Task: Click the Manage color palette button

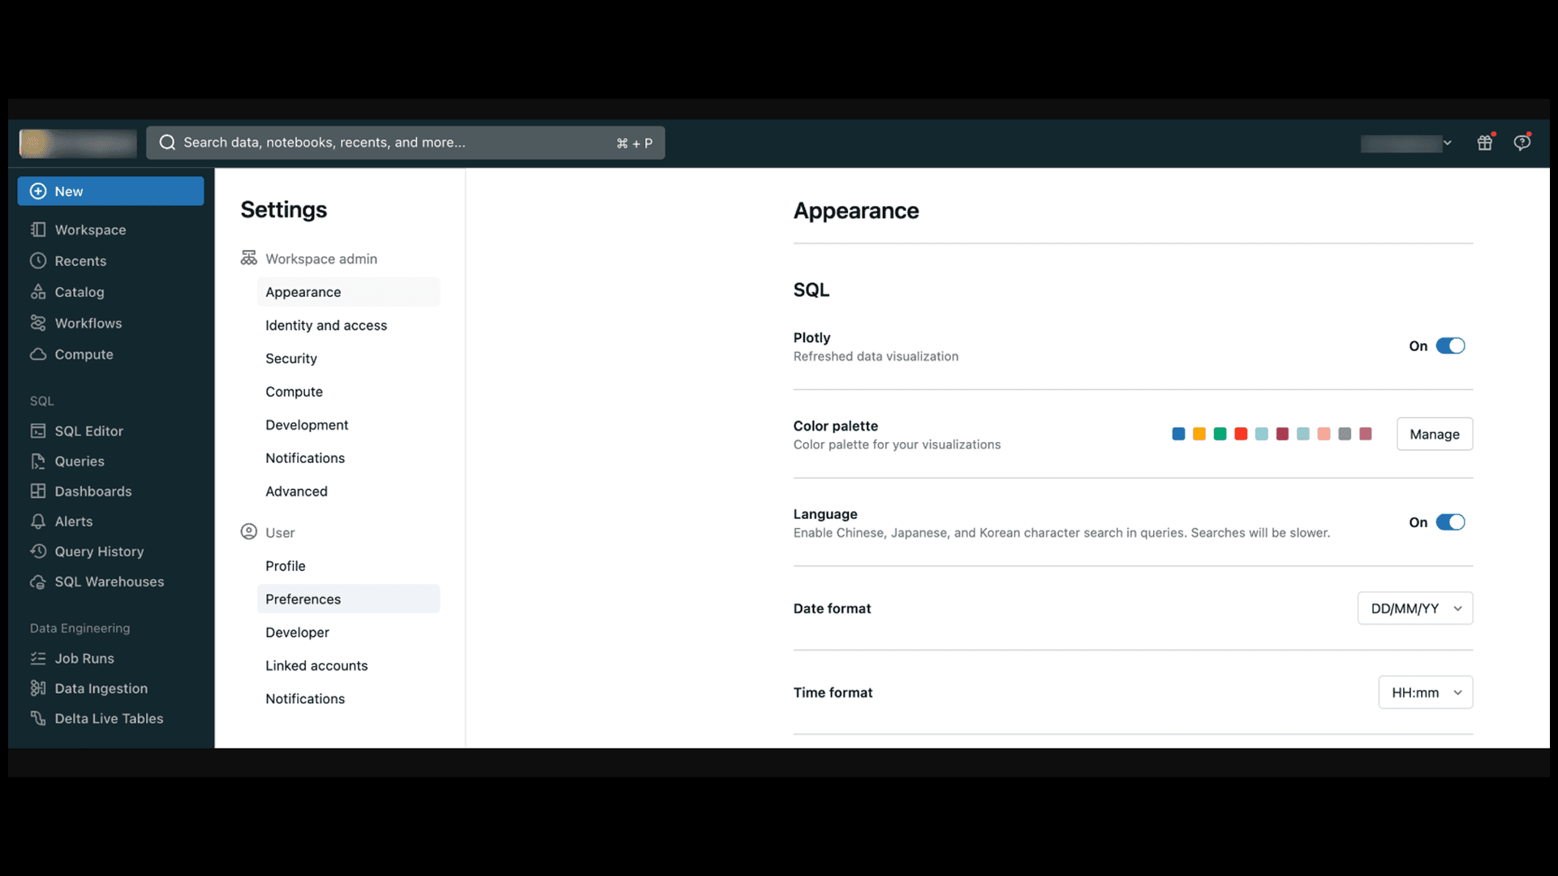Action: pyautogui.click(x=1434, y=433)
